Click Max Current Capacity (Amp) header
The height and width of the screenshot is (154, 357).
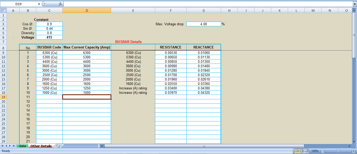coord(87,47)
